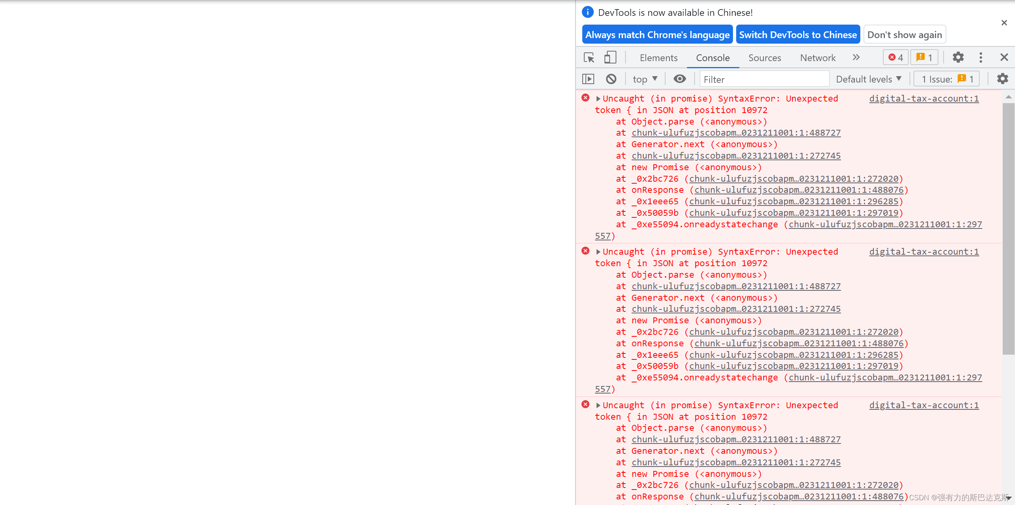Toggle the console log pause on exceptions

588,78
